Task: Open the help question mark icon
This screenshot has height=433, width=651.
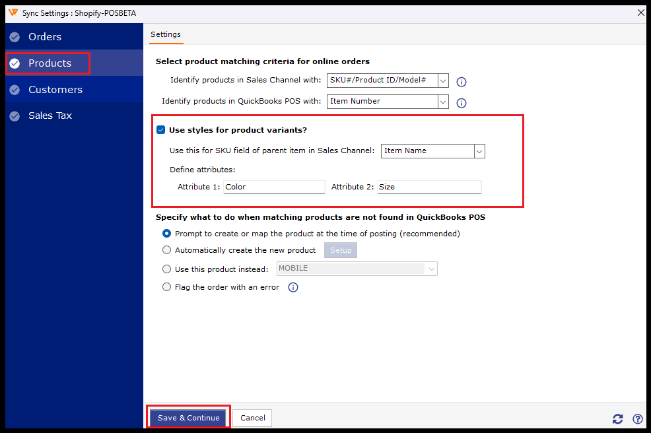Action: click(x=637, y=418)
